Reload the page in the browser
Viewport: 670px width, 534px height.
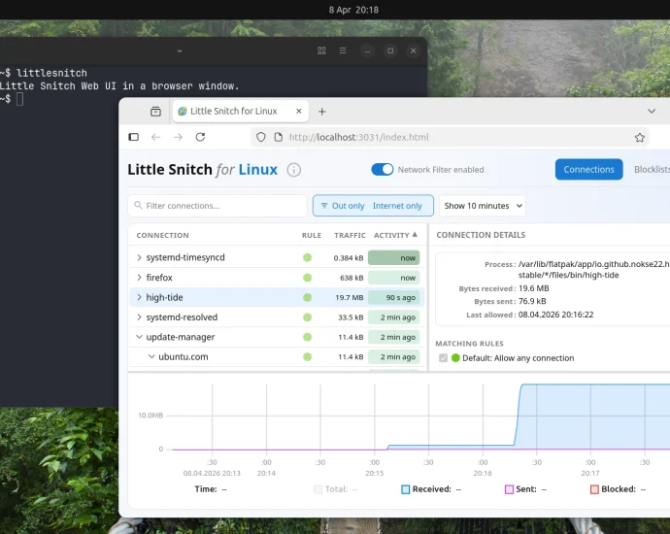tap(200, 137)
